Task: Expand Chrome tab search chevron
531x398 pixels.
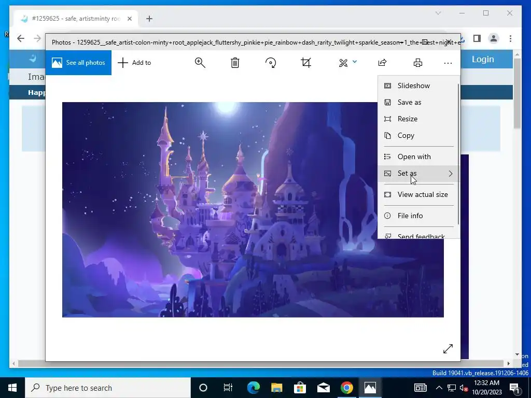Action: point(438,13)
